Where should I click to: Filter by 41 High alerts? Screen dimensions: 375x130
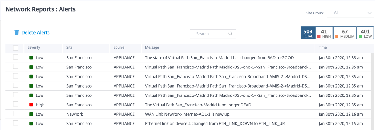click(324, 34)
